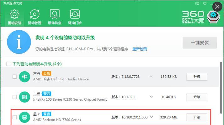Expand version dropdown for 10.1.1.11

(x=152, y=97)
